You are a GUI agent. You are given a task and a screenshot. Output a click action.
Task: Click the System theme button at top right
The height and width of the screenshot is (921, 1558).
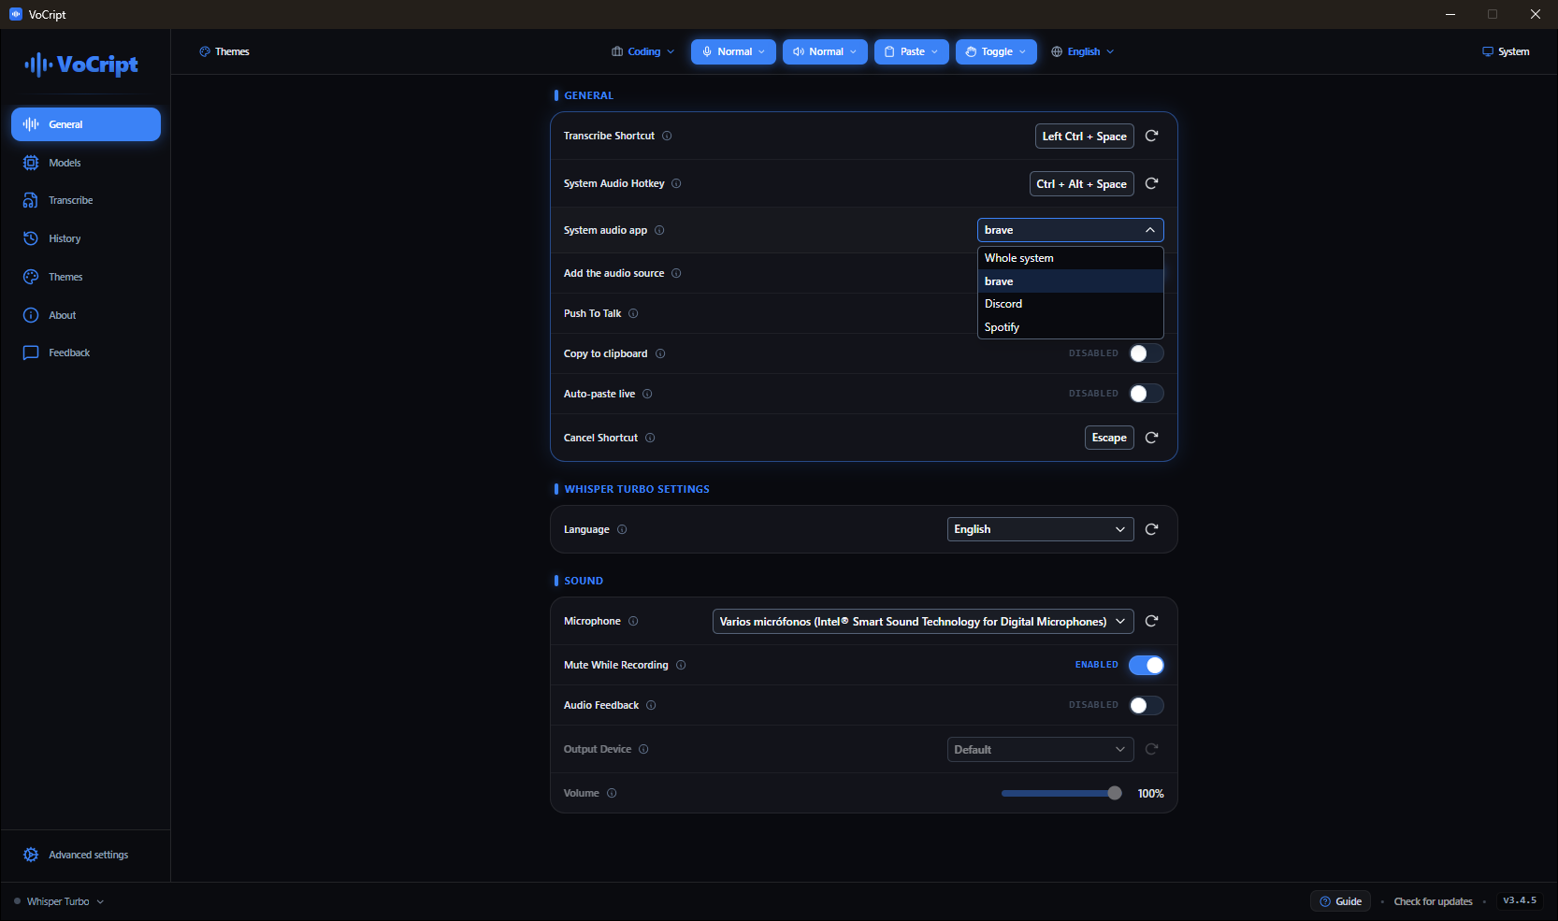pos(1506,51)
